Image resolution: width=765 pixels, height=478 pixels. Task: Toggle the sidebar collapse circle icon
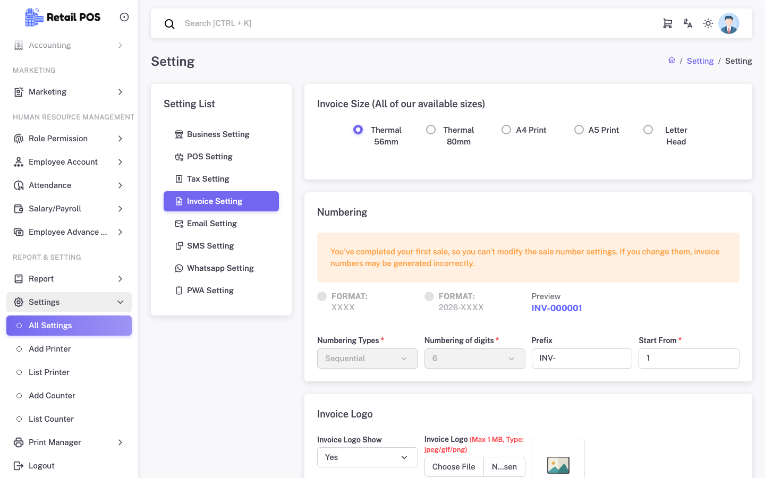coord(124,17)
